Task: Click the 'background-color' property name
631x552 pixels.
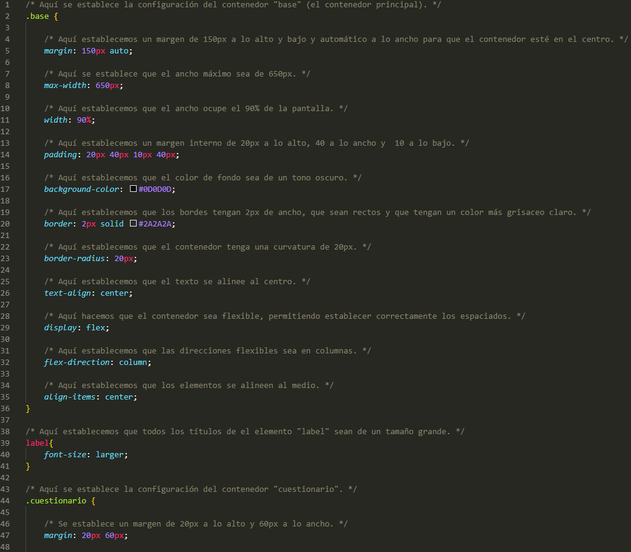Action: (82, 189)
